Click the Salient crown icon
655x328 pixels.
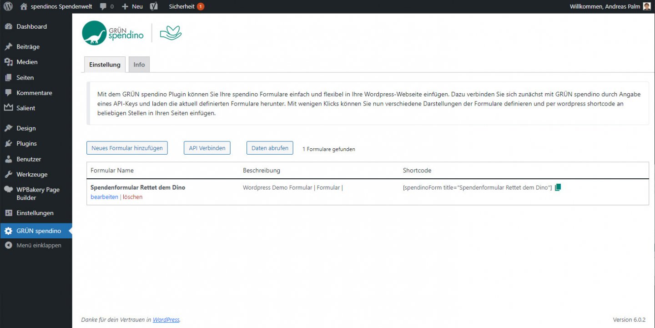8,108
